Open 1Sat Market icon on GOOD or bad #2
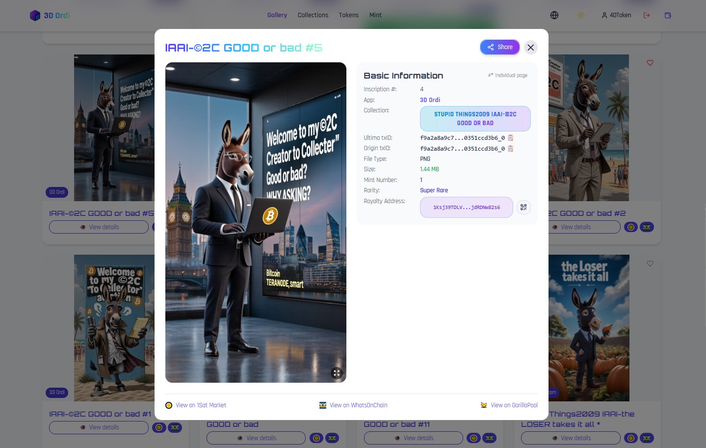This screenshot has width=706, height=448. click(x=631, y=227)
